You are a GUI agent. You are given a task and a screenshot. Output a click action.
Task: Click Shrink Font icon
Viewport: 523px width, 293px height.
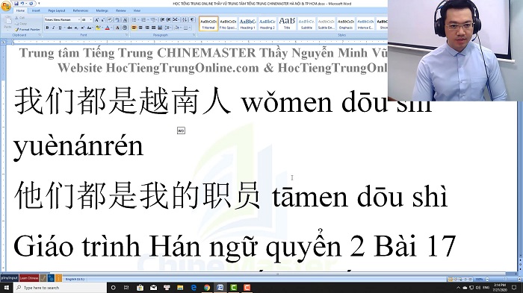(x=103, y=19)
